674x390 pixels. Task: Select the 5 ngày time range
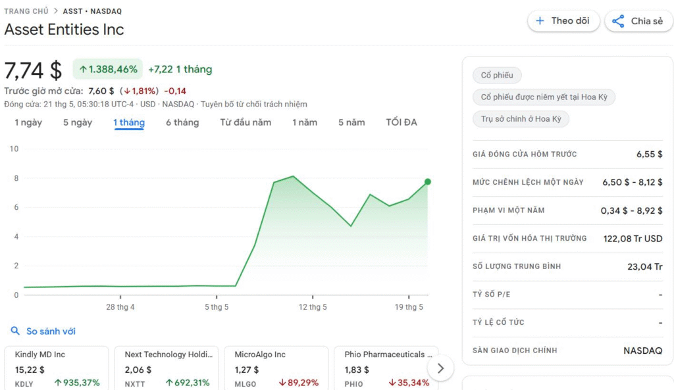pos(78,122)
